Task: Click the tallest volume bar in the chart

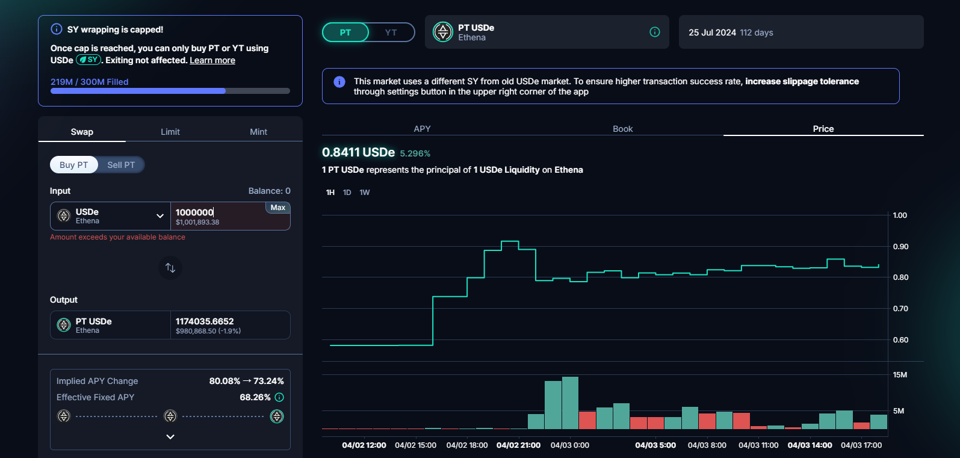Action: click(570, 403)
